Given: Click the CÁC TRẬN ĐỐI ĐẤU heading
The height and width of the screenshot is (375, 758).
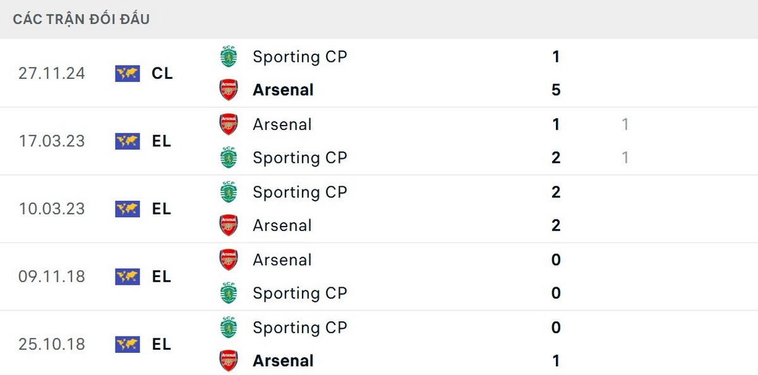Looking at the screenshot, I should (80, 19).
